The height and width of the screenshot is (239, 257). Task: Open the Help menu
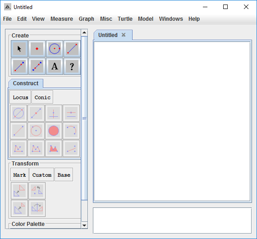(x=194, y=19)
